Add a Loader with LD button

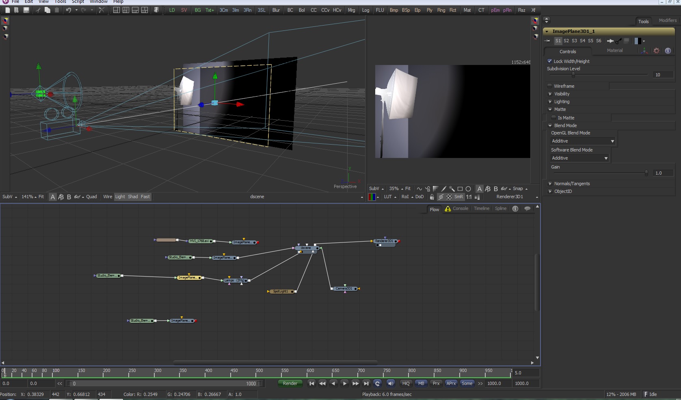[172, 10]
